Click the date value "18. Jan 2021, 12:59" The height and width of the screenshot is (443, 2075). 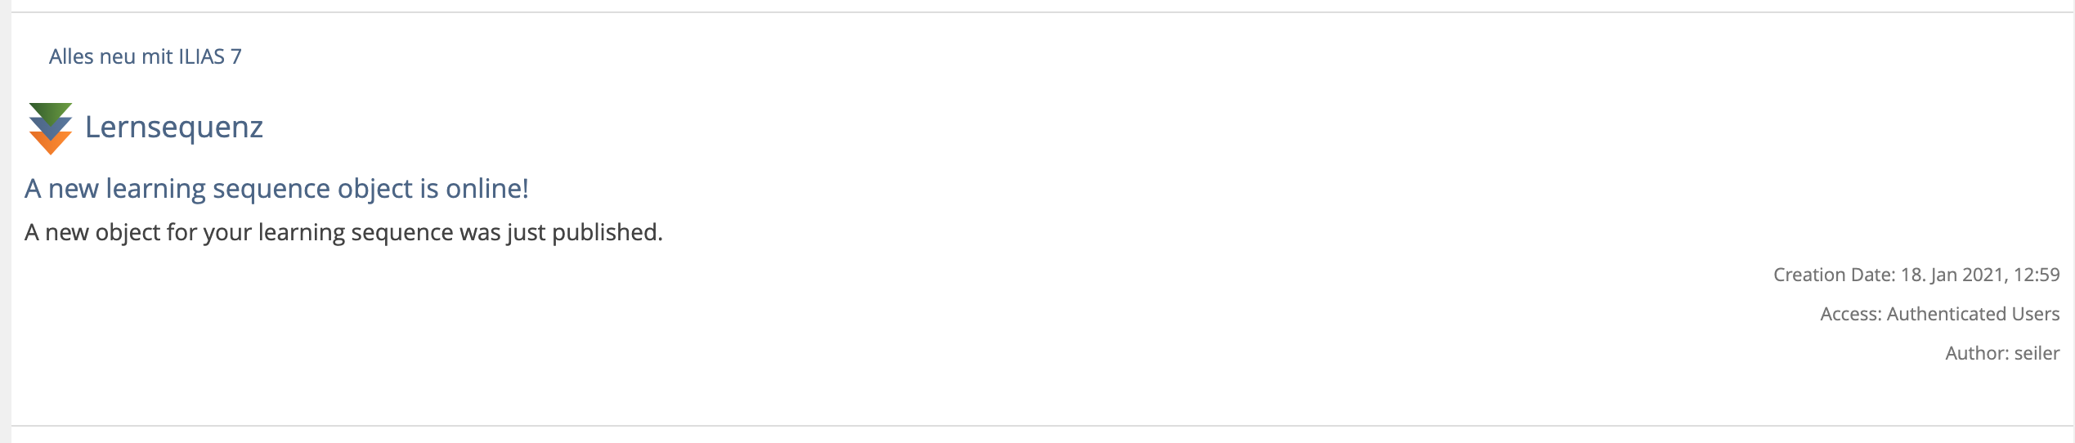pos(1979,275)
